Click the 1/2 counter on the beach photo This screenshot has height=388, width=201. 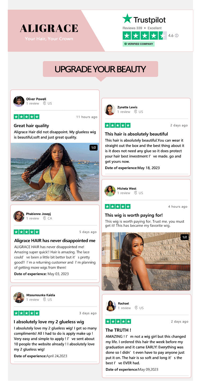coord(94,148)
